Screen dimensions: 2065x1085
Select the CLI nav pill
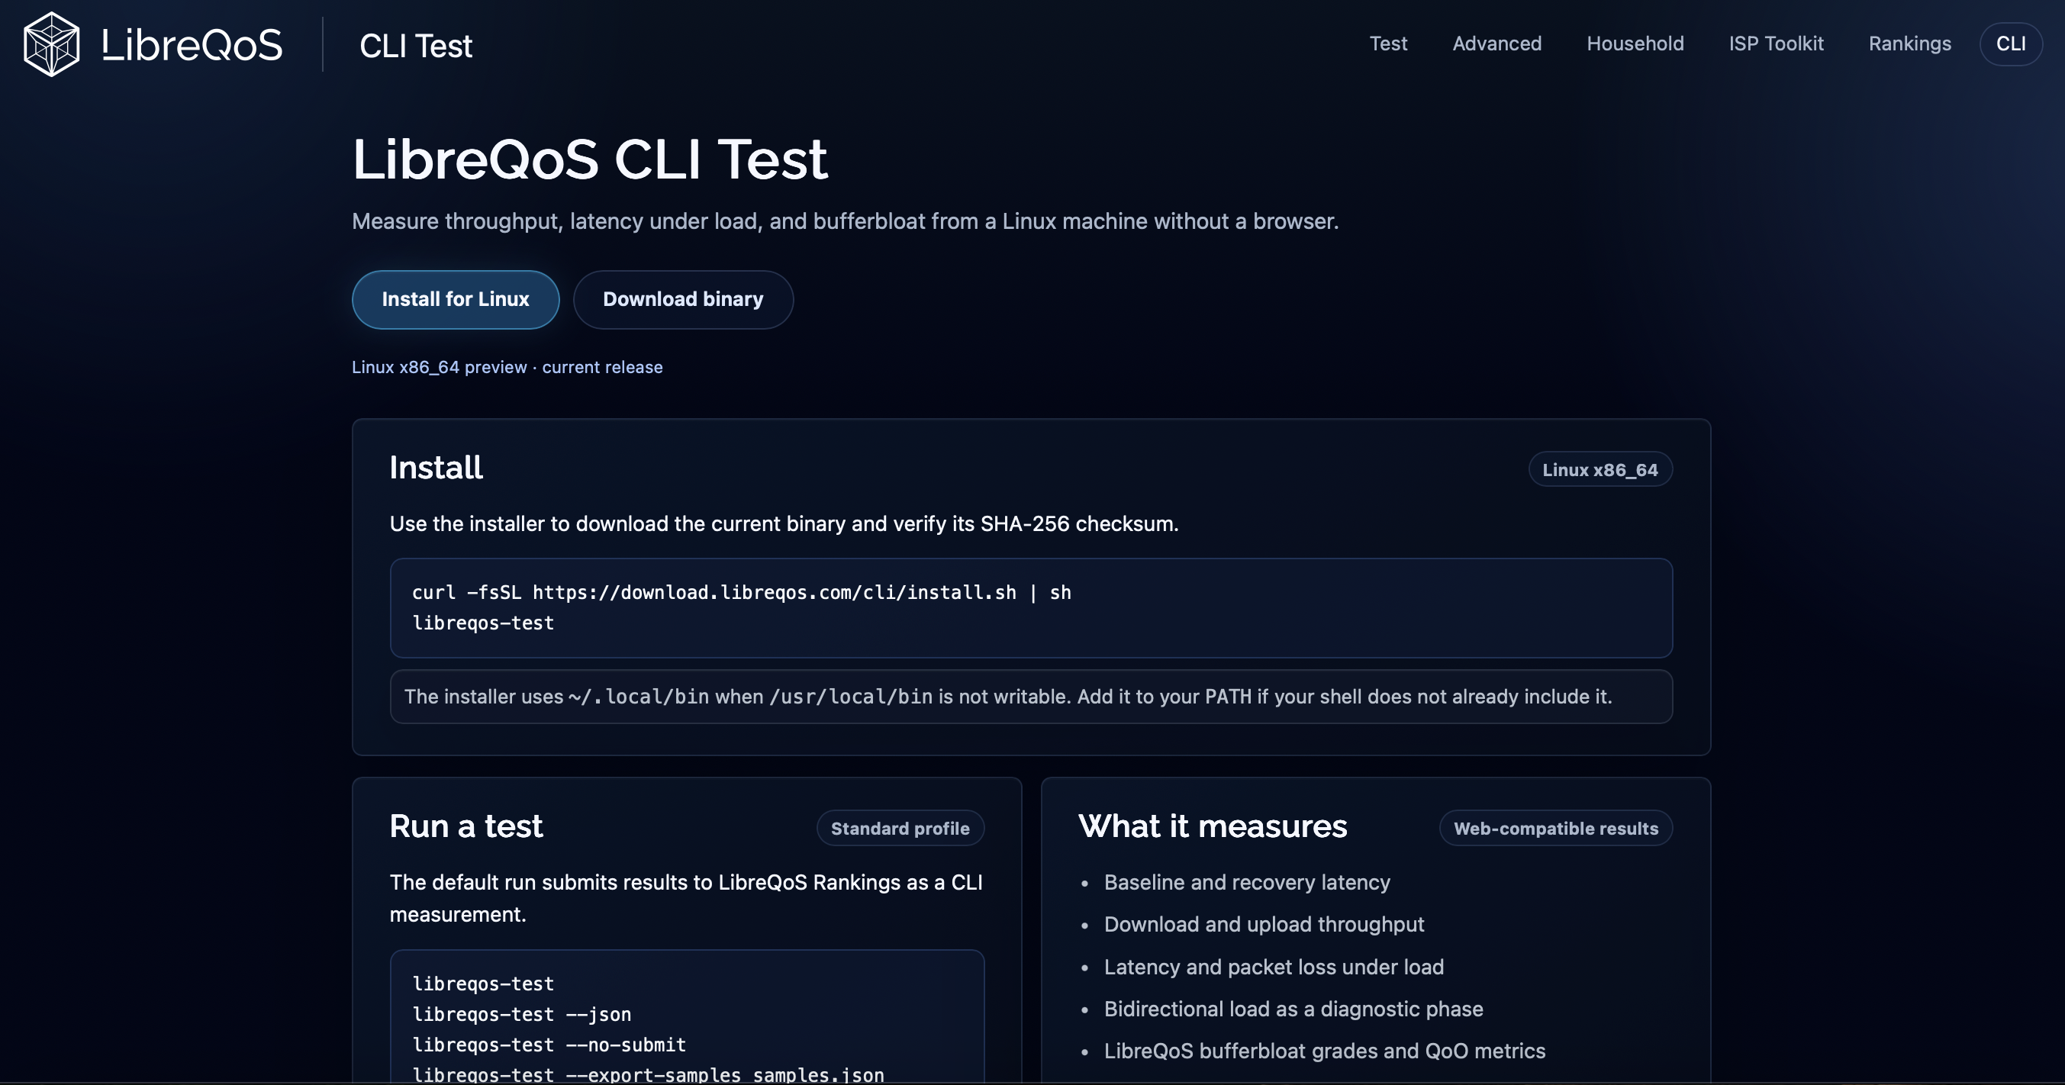pos(2011,43)
